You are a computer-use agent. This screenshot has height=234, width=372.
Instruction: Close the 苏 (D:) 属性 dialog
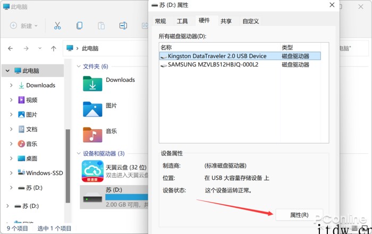click(332, 5)
